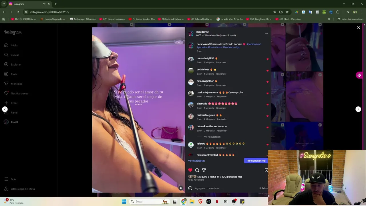Screen dimensions: 366x206
Task: Open Inicio in Instagram sidebar
Action: pos(11,45)
